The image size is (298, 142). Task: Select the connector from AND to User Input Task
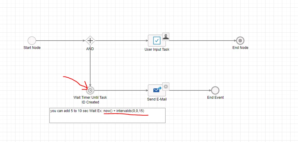(121, 41)
